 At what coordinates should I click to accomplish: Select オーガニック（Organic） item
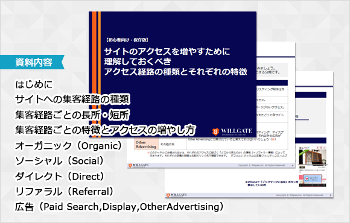click(69, 146)
